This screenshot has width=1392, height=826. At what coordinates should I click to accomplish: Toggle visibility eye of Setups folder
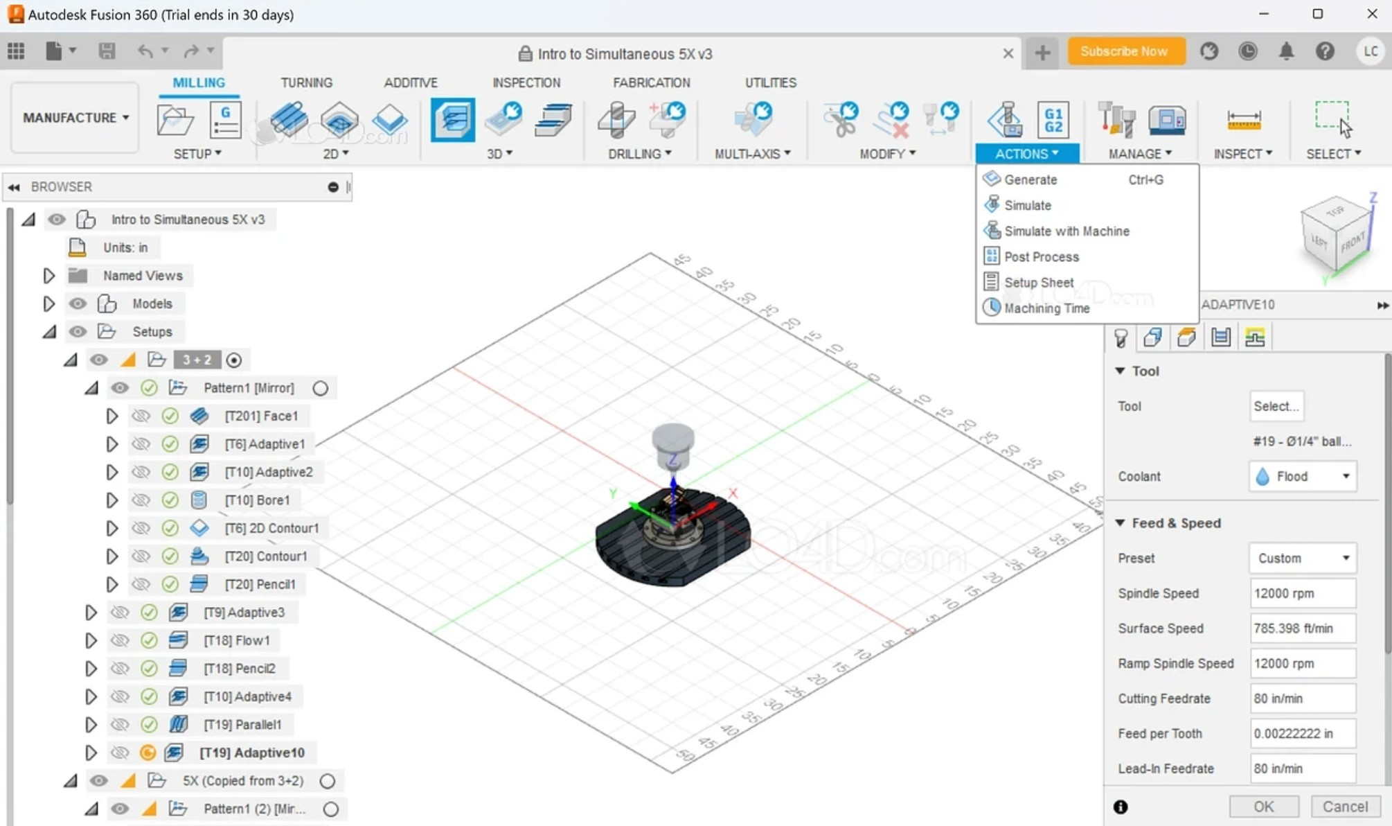point(78,332)
